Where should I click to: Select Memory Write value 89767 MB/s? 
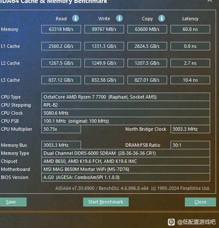104,29
